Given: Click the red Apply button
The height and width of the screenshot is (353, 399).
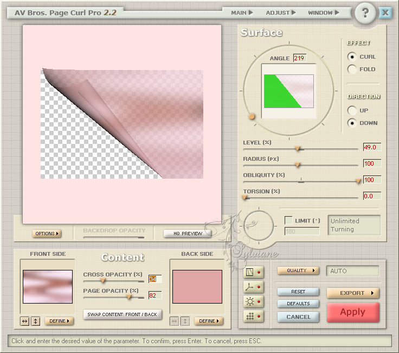Looking at the screenshot, I should (353, 312).
